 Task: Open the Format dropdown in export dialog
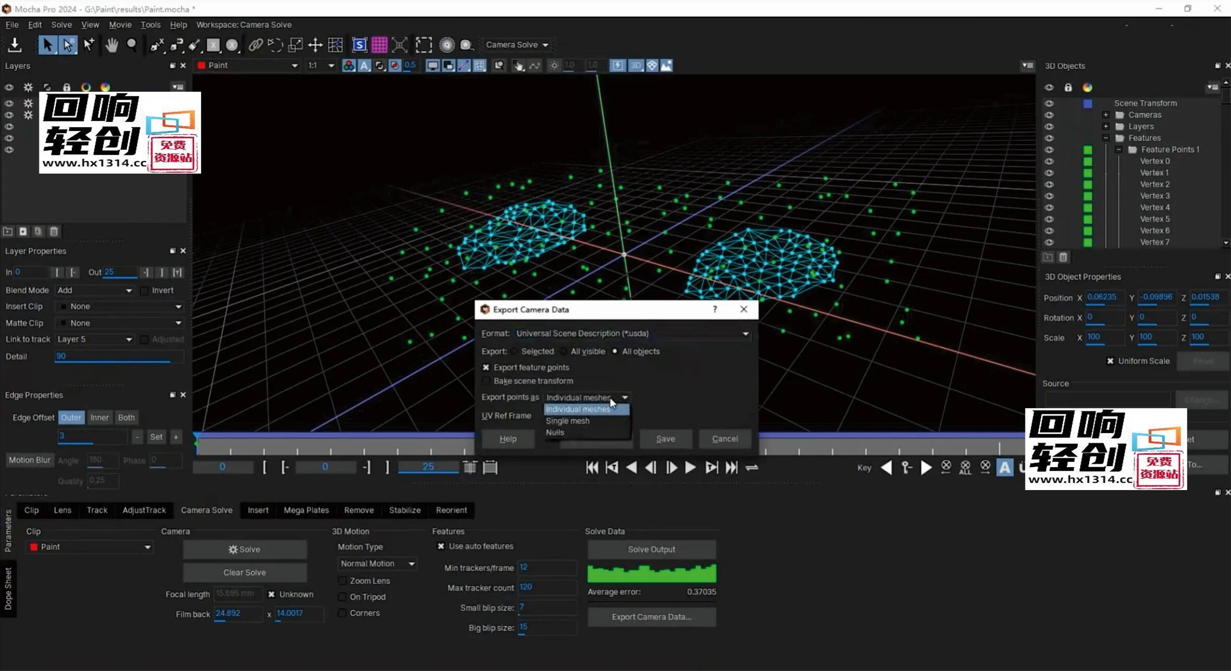(632, 334)
